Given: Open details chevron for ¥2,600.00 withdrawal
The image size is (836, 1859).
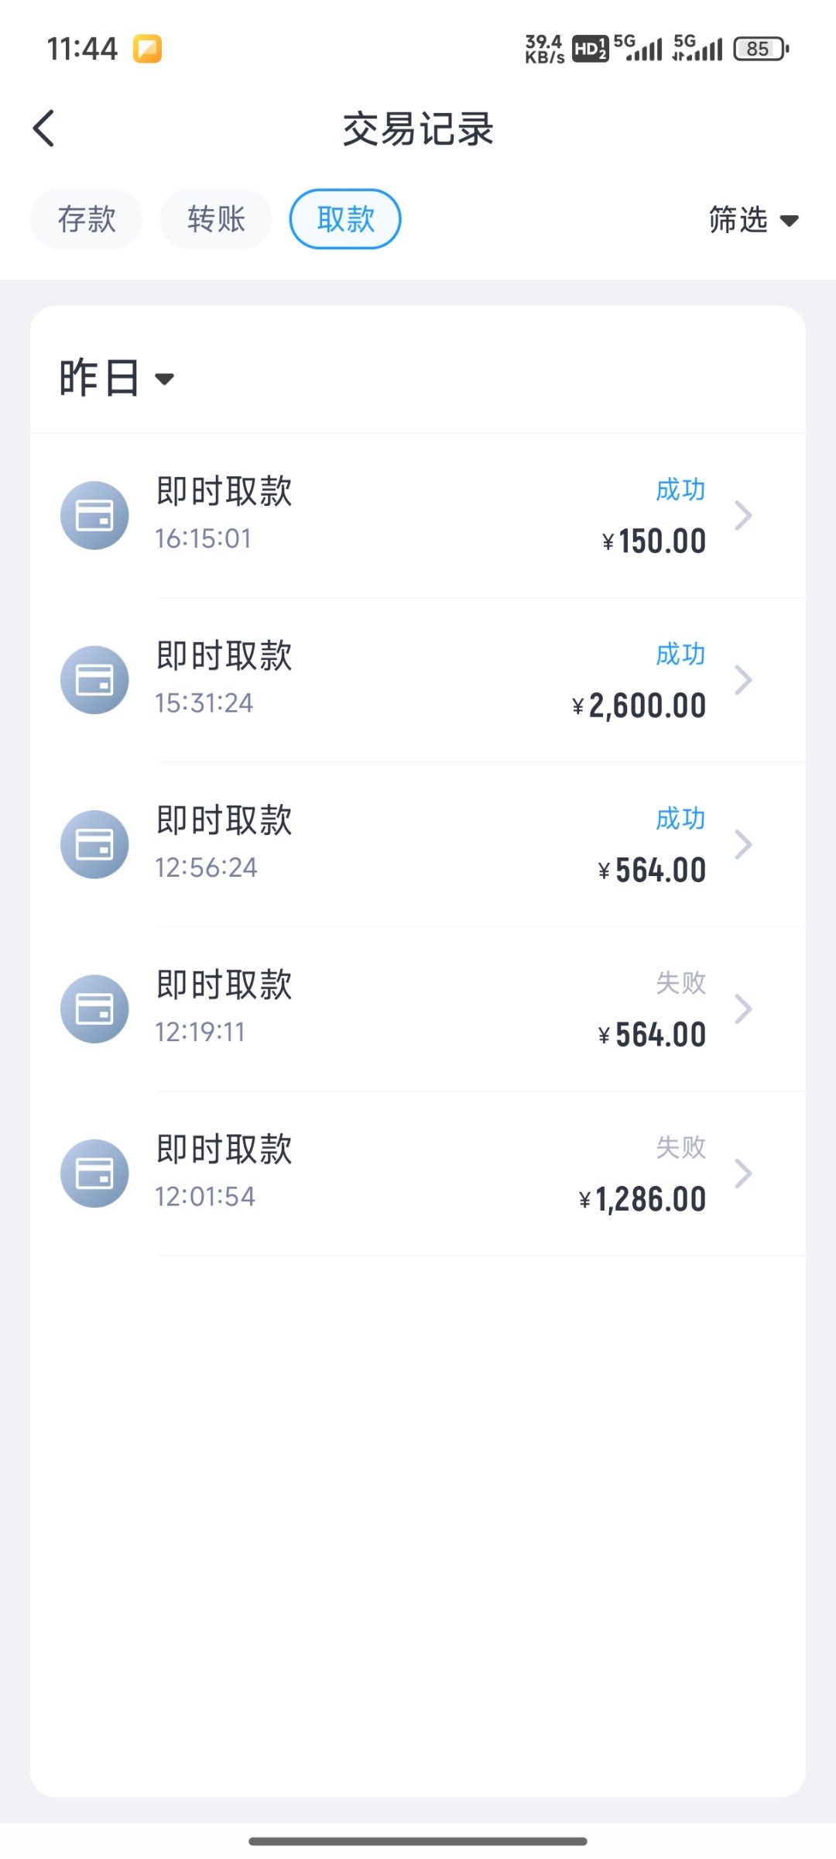Looking at the screenshot, I should pyautogui.click(x=743, y=680).
